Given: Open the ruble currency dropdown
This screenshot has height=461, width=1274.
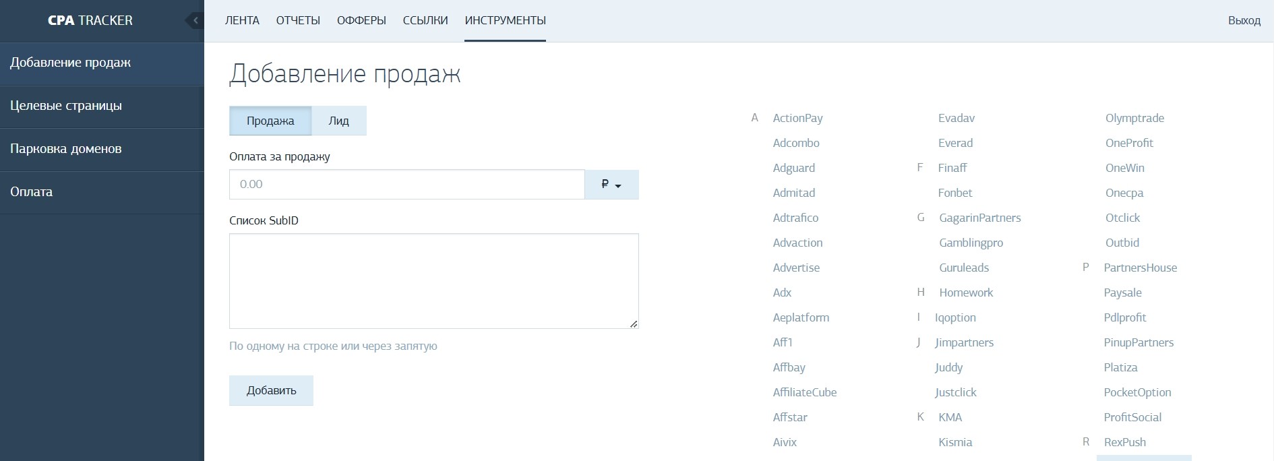Looking at the screenshot, I should 611,184.
